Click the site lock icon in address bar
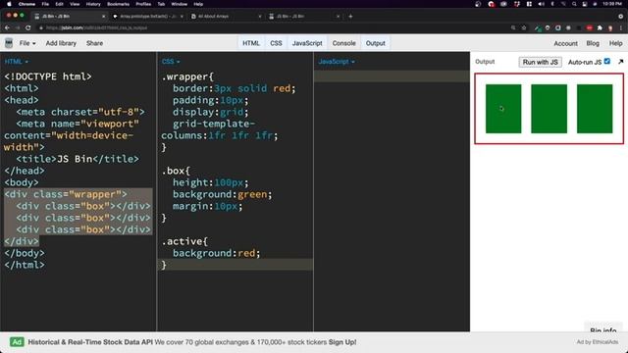628x353 pixels. 40,27
